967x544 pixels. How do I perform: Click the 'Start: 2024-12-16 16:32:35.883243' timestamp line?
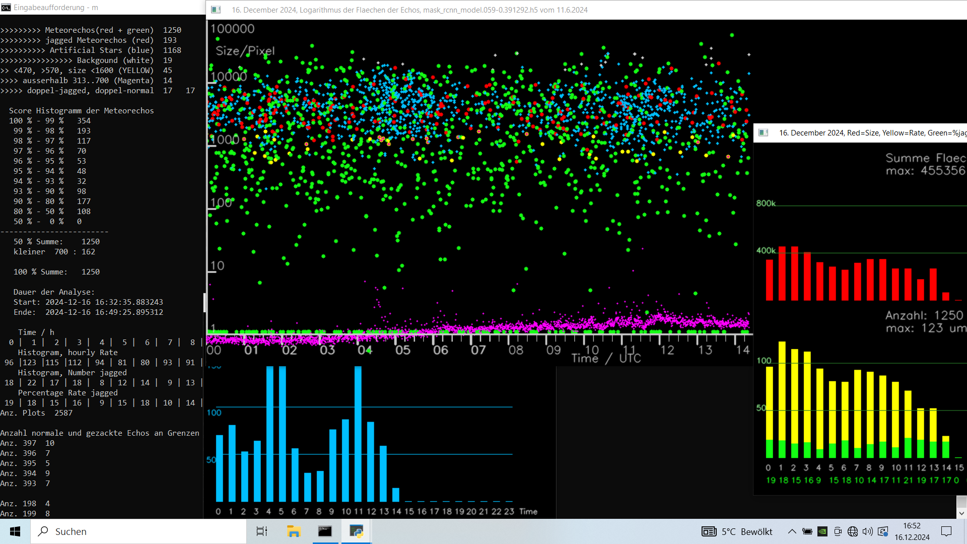tap(88, 302)
